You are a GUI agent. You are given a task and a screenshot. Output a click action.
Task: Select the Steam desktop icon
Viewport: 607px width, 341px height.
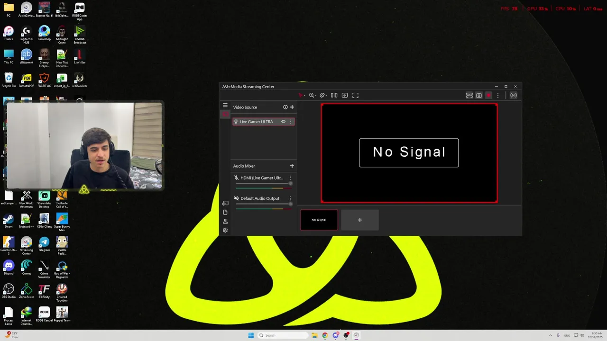point(9,221)
